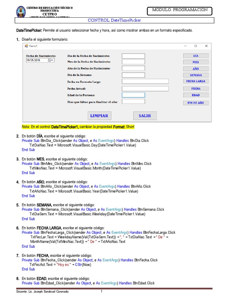This screenshot has height=306, width=229.
Task: Click the 'CONTROL DateTimePicker' heading
Action: click(x=114, y=20)
